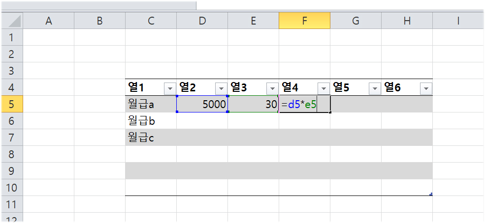
Task: Select column H header
Action: click(407, 21)
